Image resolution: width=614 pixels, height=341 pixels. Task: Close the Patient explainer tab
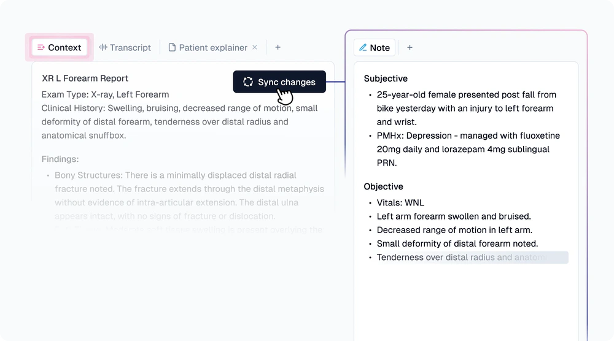(x=255, y=48)
